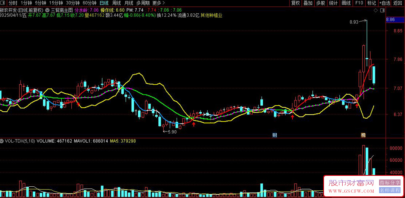
Task: Open the 多周期 multi-period view
Action: [x=143, y=3]
